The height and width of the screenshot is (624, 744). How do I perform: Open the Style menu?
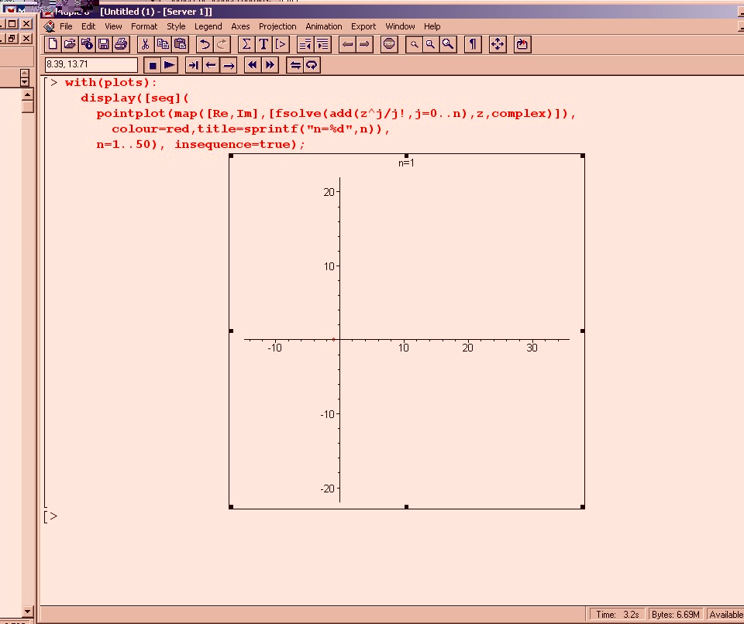tap(176, 26)
